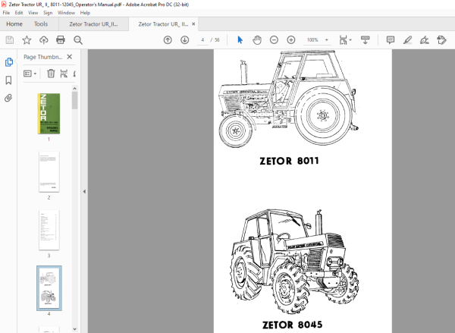Go to the previous page arrow

(168, 39)
